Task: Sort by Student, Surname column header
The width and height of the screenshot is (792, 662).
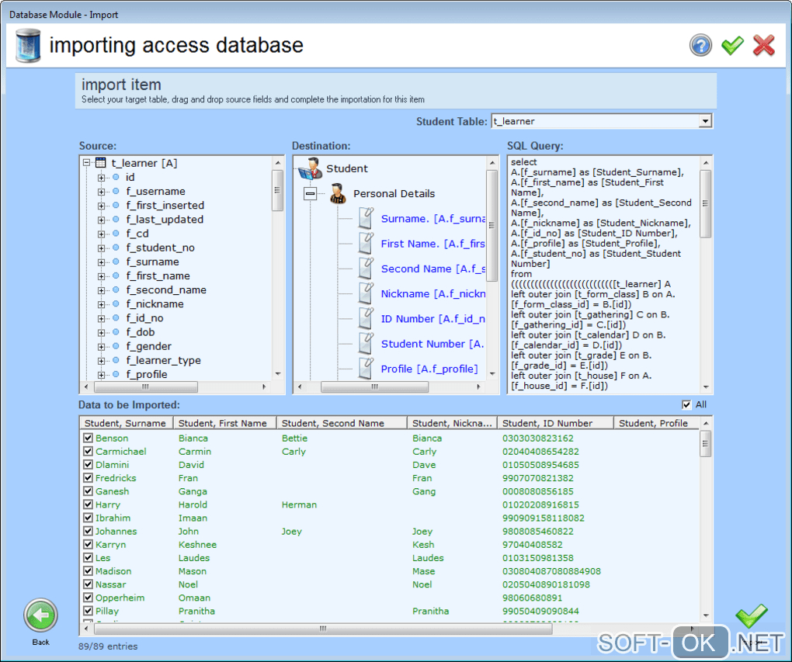Action: (x=127, y=423)
